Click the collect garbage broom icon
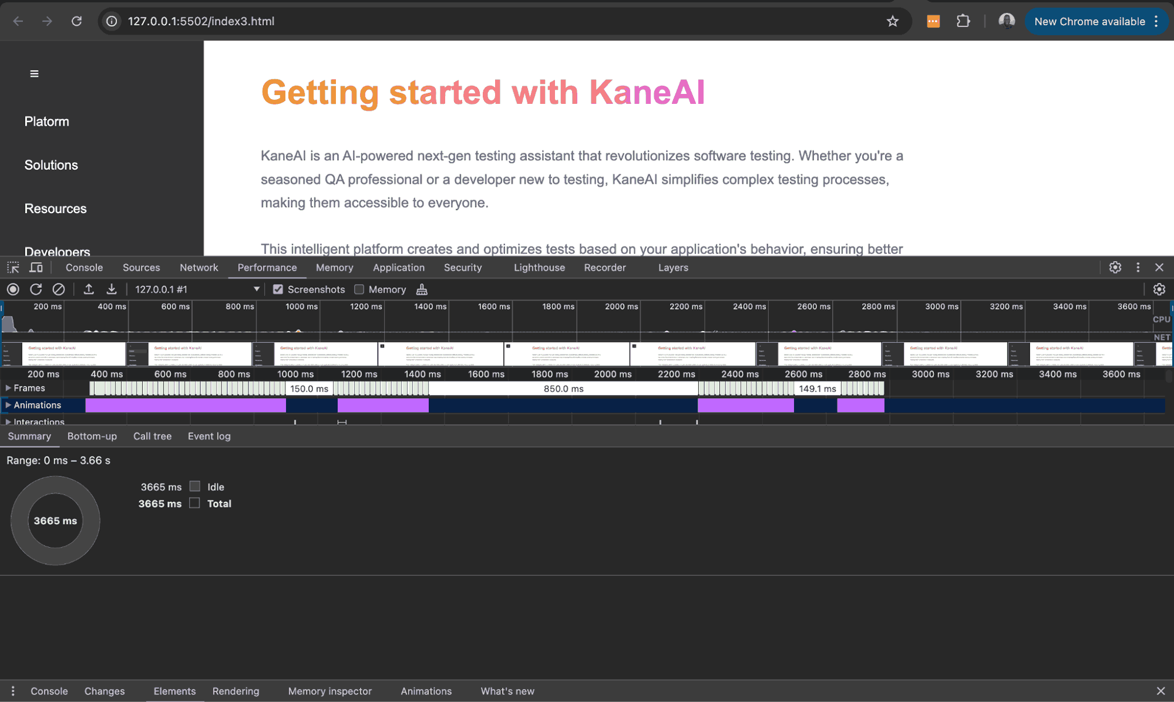This screenshot has height=702, width=1174. click(x=422, y=289)
